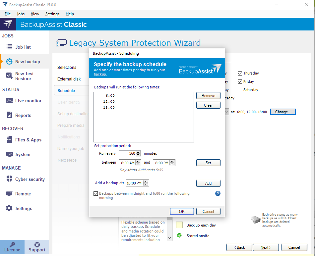Click the Reports chart icon
The height and width of the screenshot is (256, 315).
point(9,115)
